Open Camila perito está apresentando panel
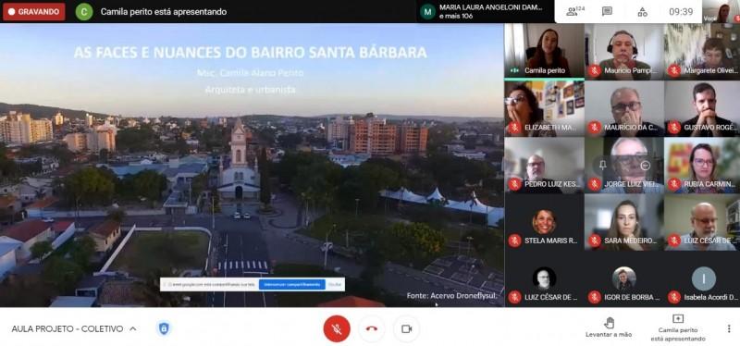The height and width of the screenshot is (346, 740). pyautogui.click(x=678, y=327)
